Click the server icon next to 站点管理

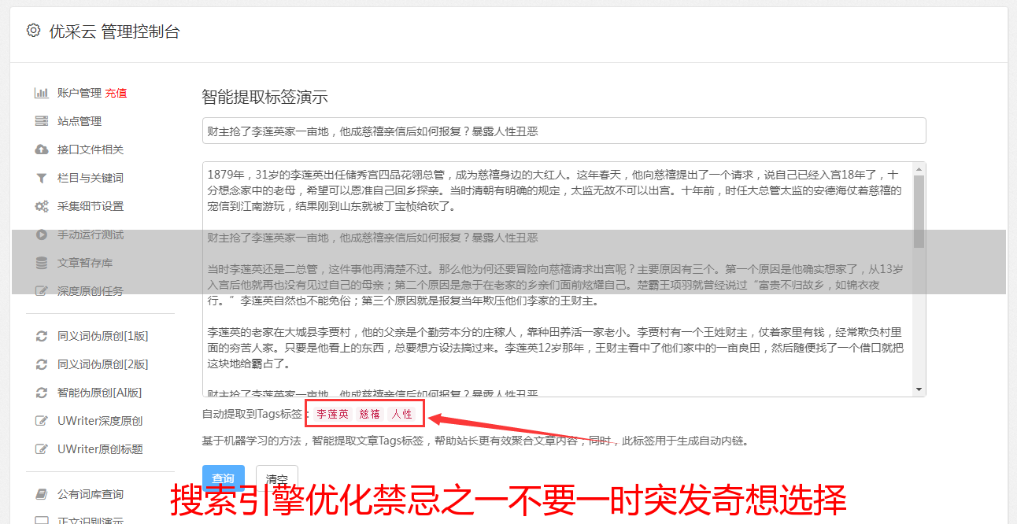click(42, 121)
